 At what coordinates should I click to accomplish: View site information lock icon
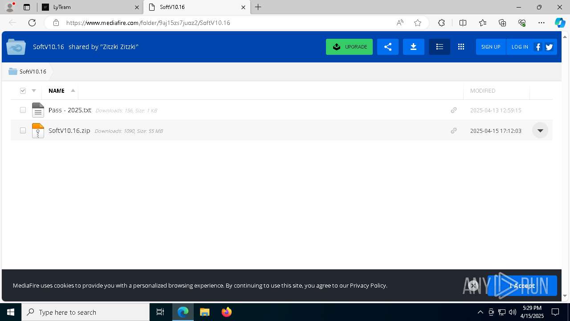click(x=56, y=23)
